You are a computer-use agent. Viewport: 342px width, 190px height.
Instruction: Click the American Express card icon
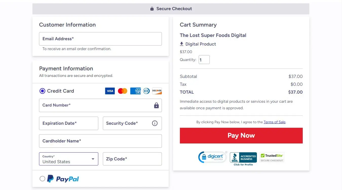pyautogui.click(x=135, y=91)
